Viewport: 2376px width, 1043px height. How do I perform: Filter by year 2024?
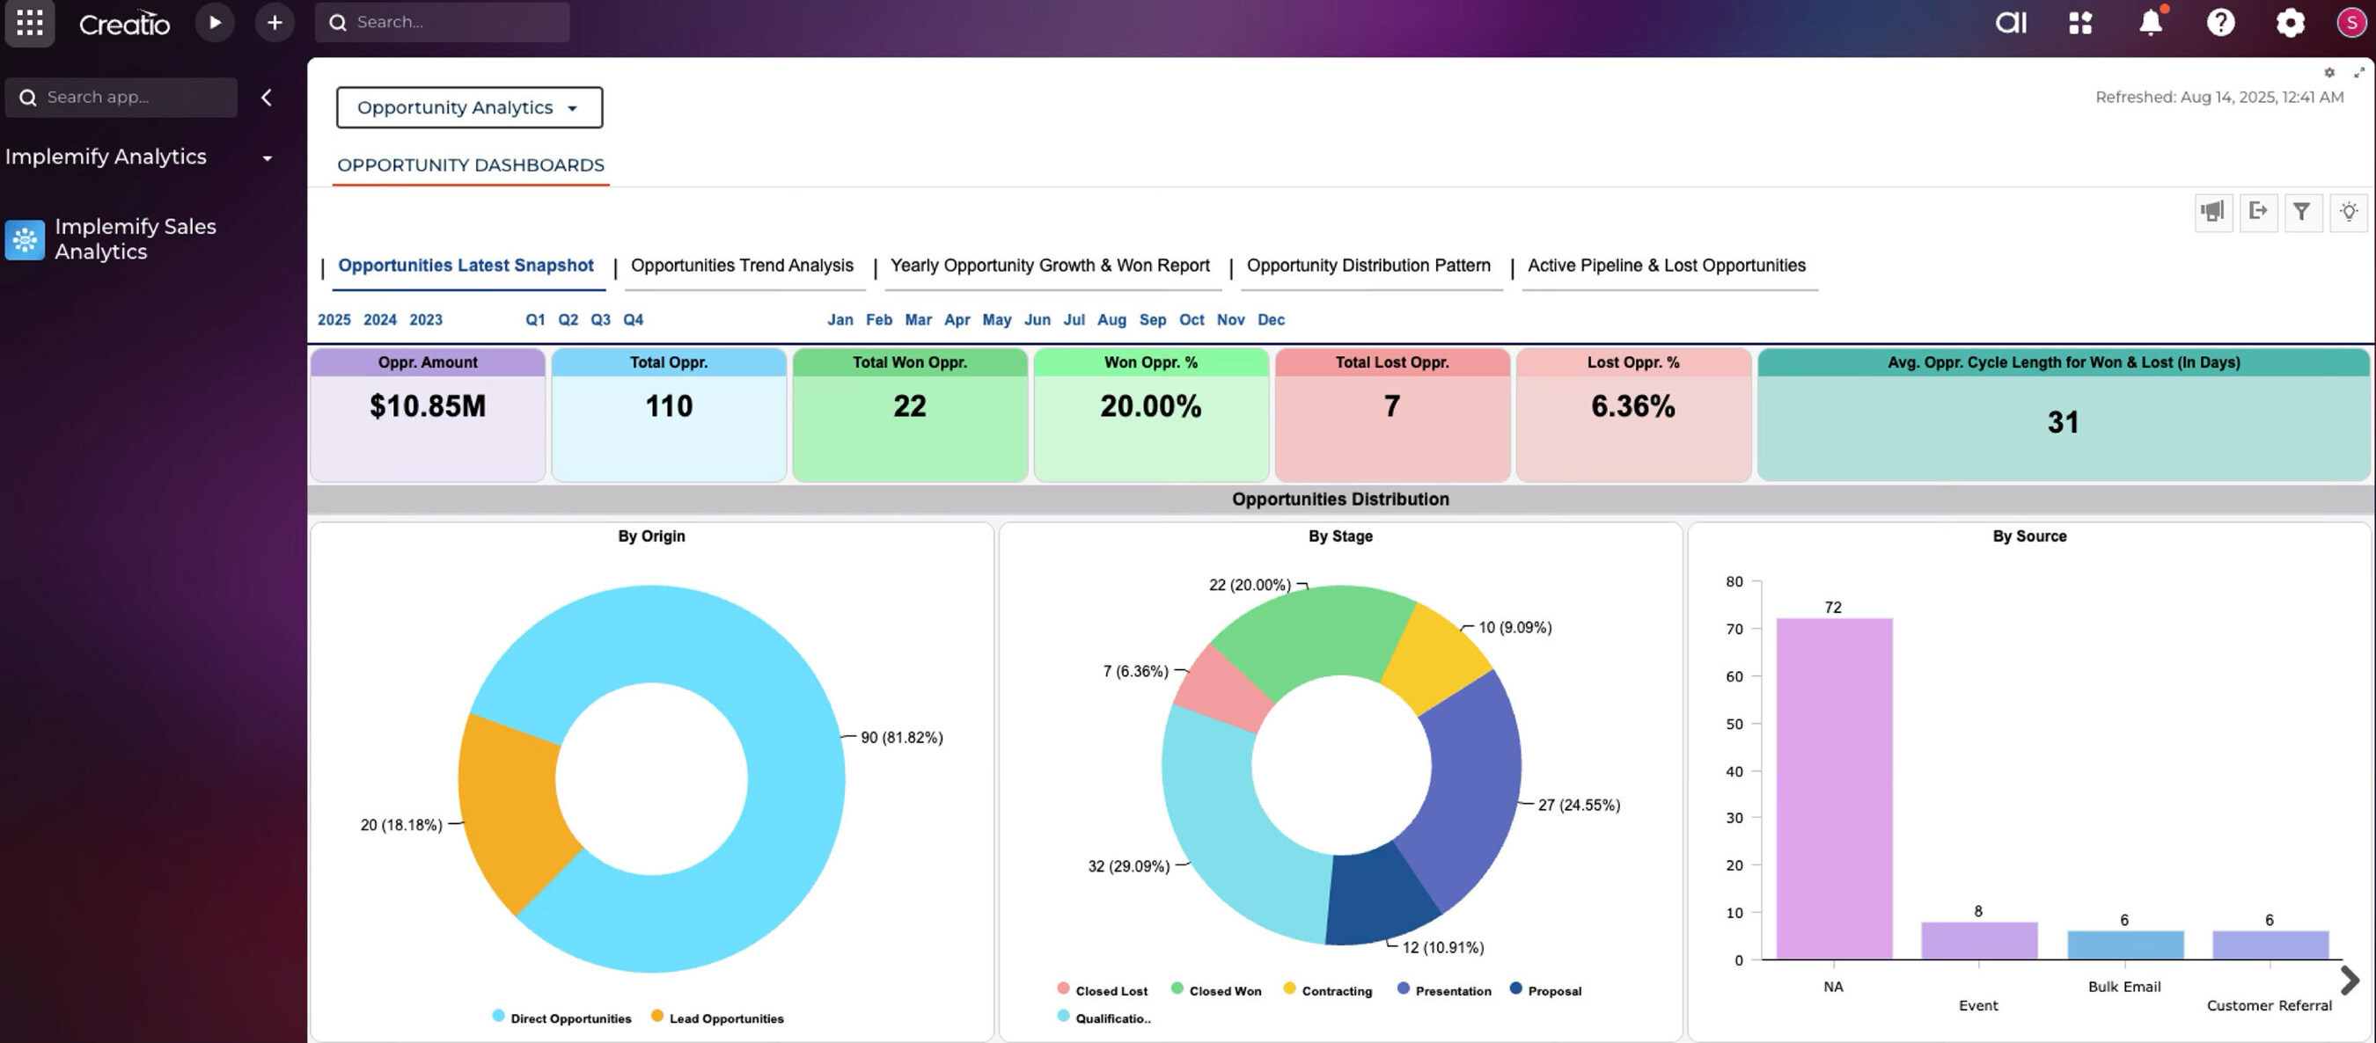tap(379, 320)
